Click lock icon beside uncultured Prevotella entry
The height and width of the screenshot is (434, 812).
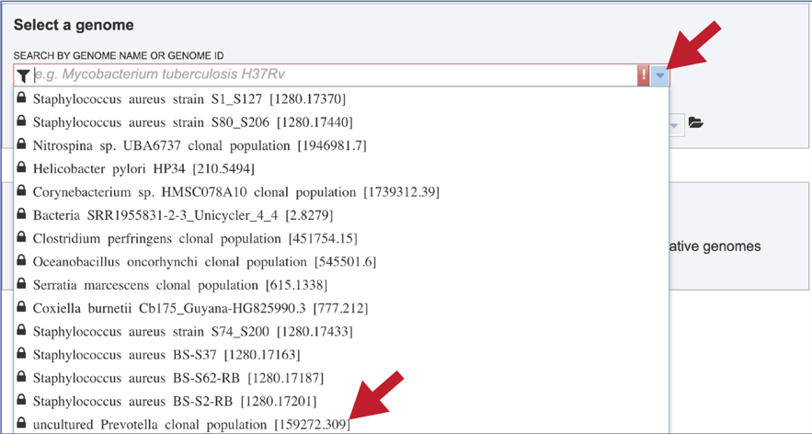21,424
